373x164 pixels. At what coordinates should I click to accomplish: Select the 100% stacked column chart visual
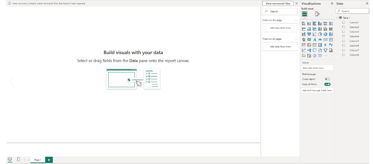click(x=331, y=23)
